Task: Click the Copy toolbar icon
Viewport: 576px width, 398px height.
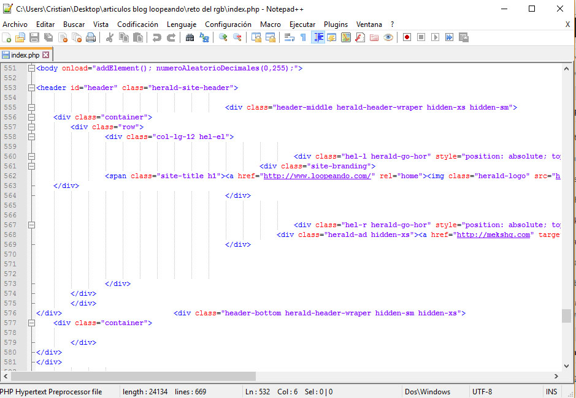Action: (x=124, y=37)
